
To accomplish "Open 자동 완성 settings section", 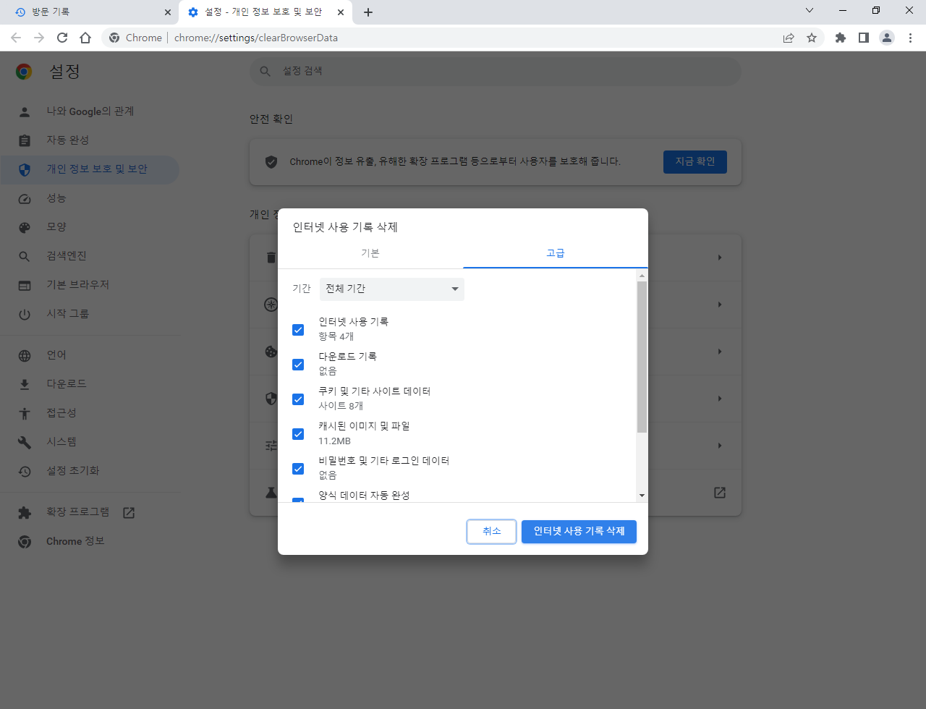I will pyautogui.click(x=90, y=140).
